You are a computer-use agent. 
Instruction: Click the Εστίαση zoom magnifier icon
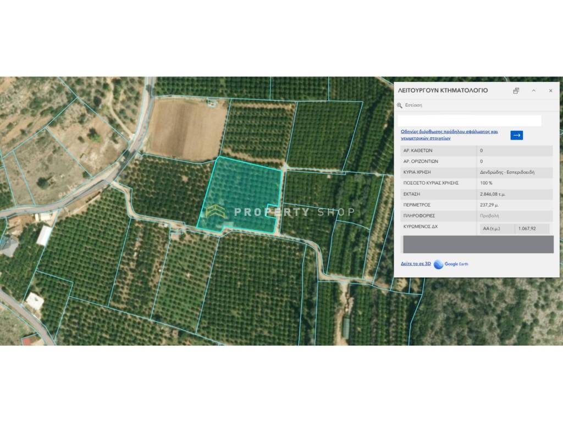click(400, 105)
